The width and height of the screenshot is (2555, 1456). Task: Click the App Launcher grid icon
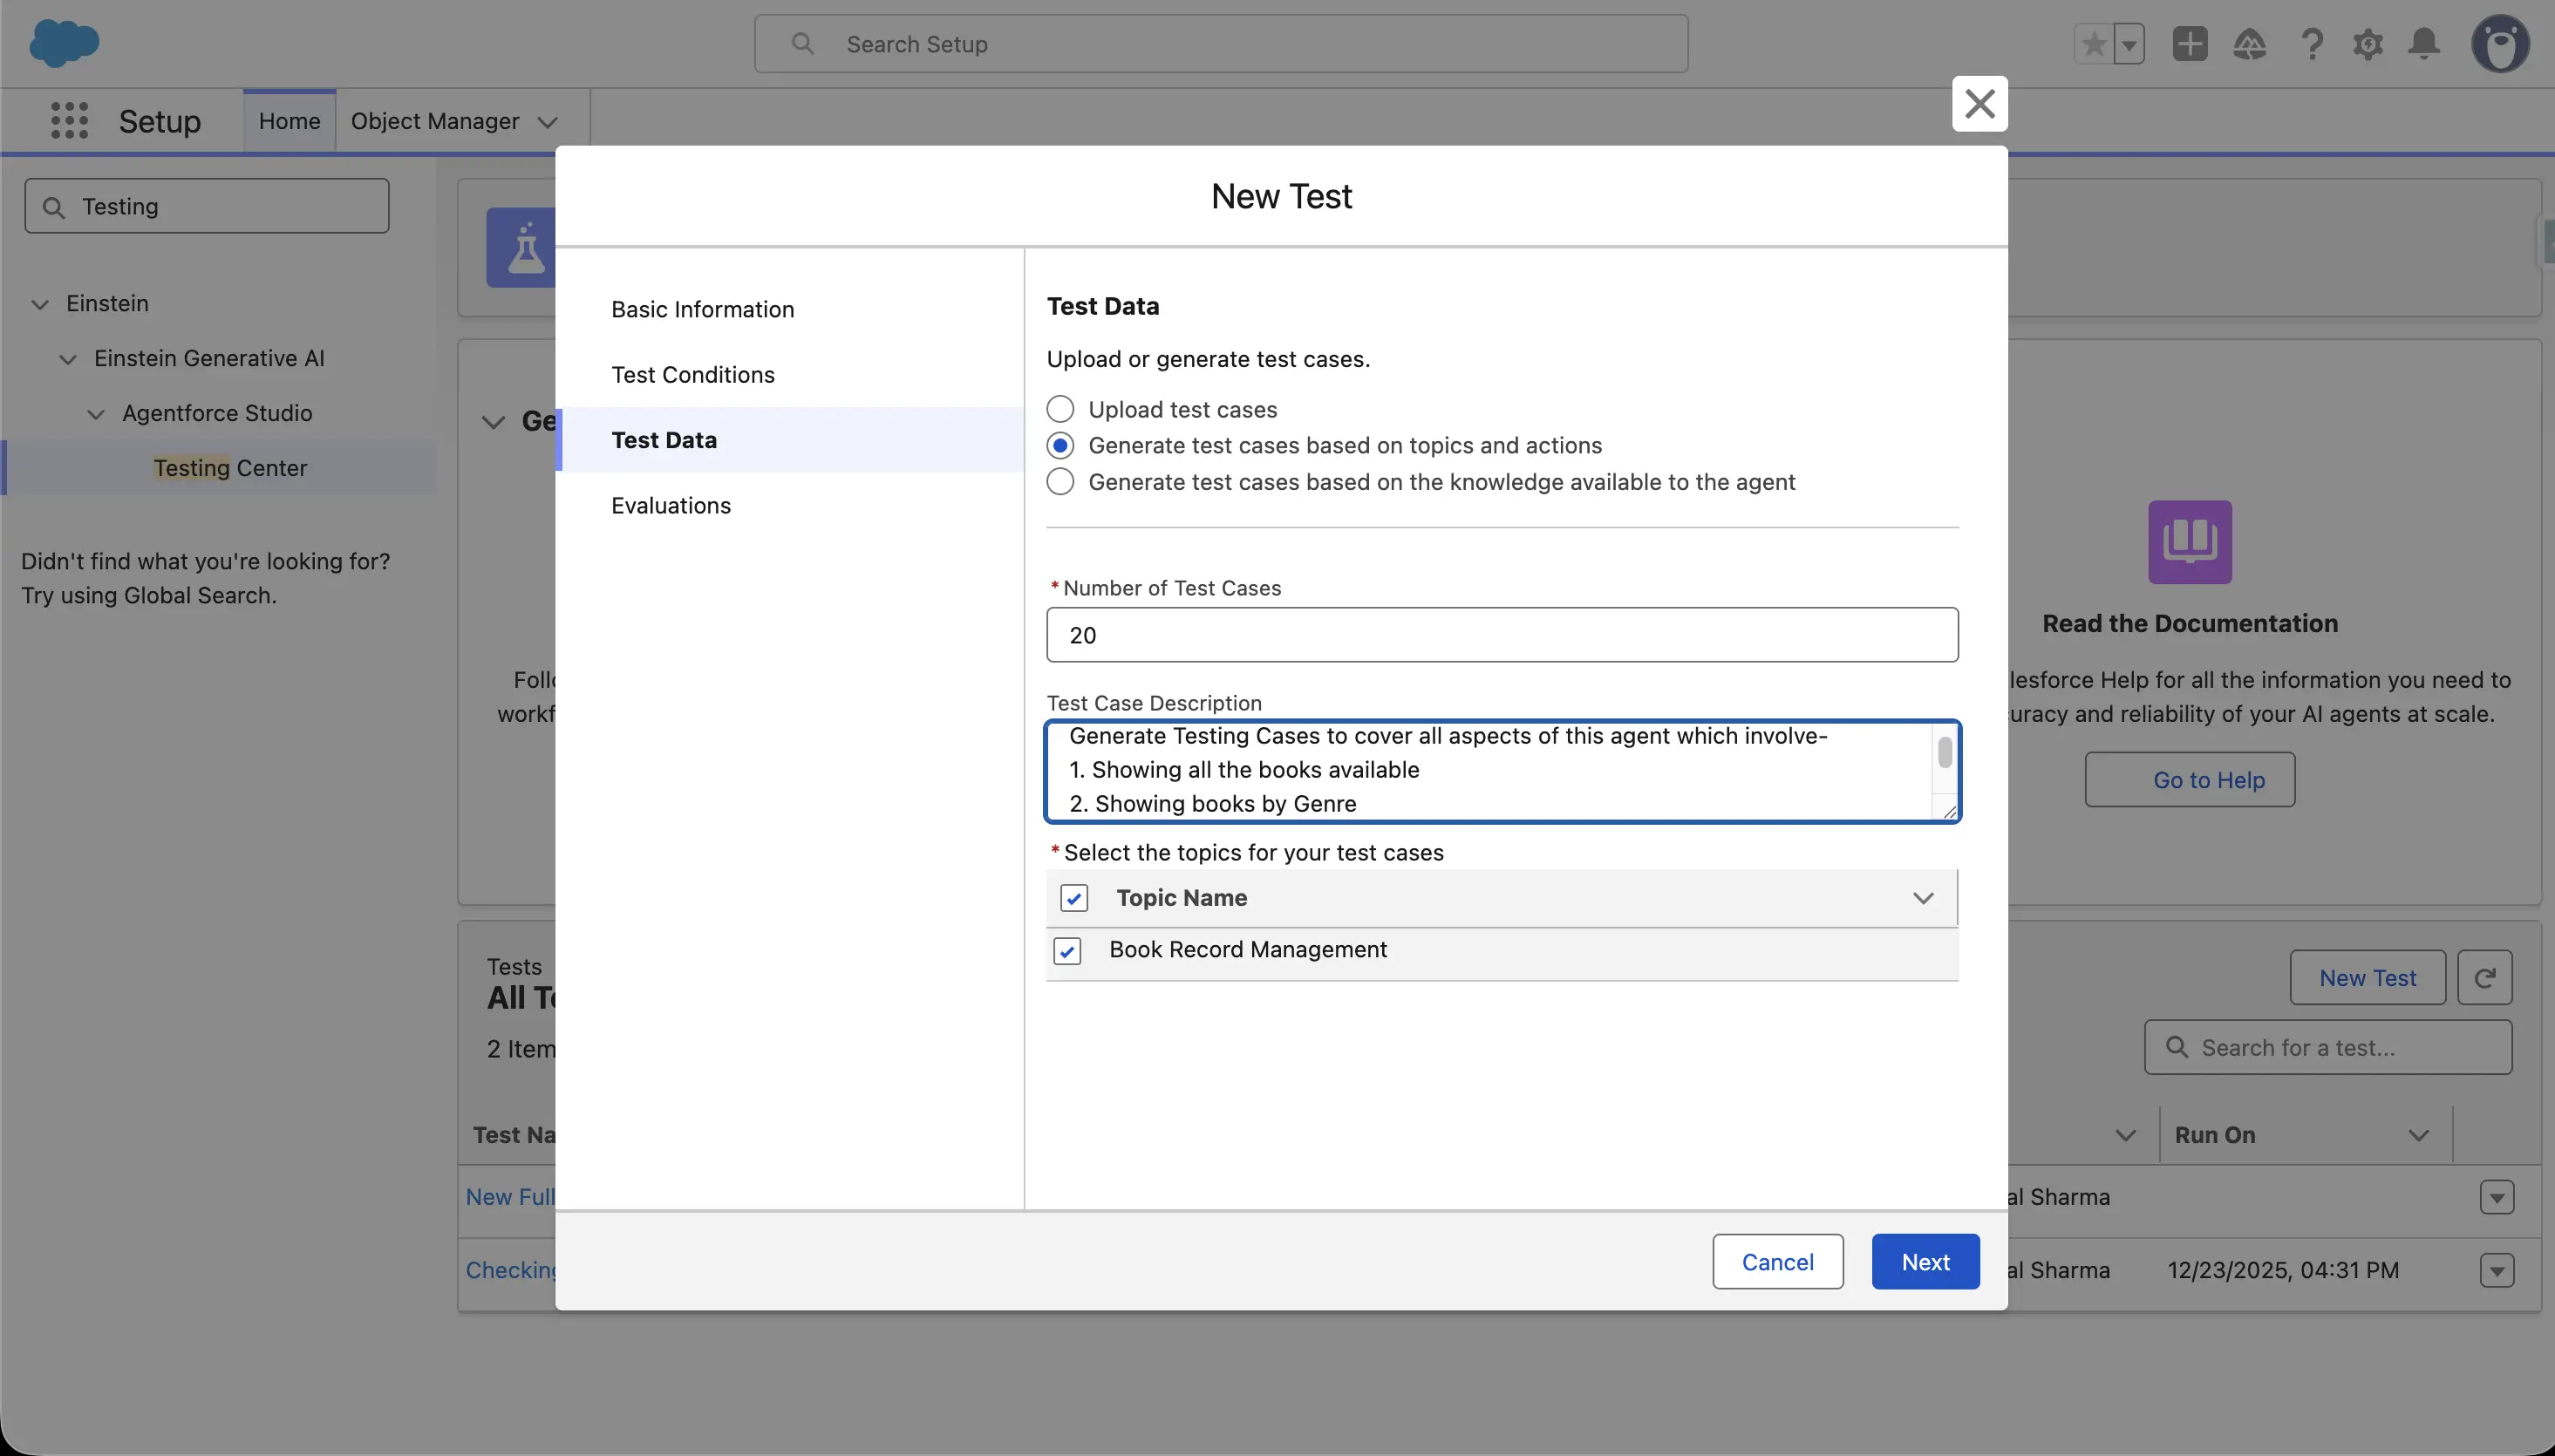pos(69,121)
